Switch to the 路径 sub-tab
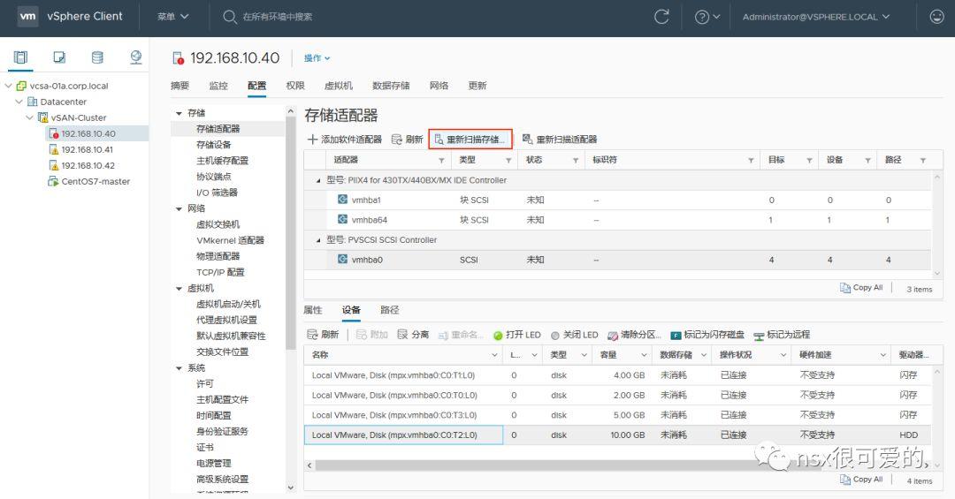The height and width of the screenshot is (499, 955). 390,310
